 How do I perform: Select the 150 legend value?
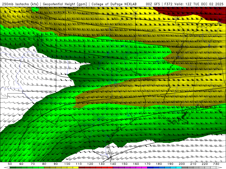pos(125,164)
